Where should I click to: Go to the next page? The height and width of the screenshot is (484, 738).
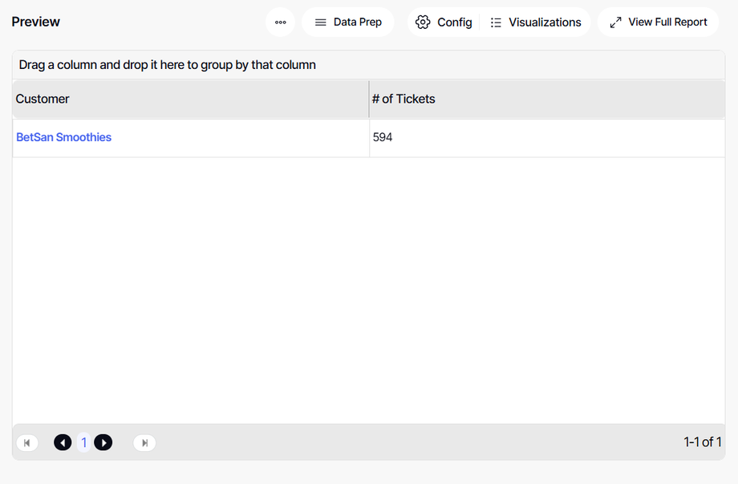tap(103, 442)
